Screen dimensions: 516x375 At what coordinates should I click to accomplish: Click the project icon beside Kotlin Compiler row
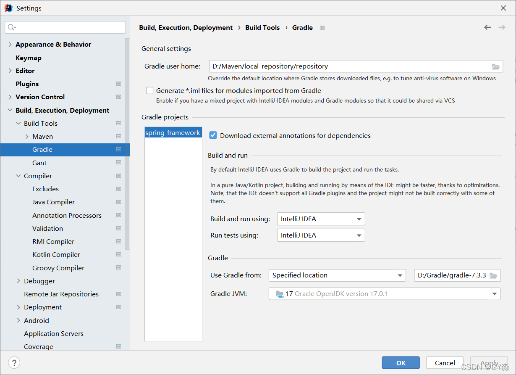(x=118, y=255)
